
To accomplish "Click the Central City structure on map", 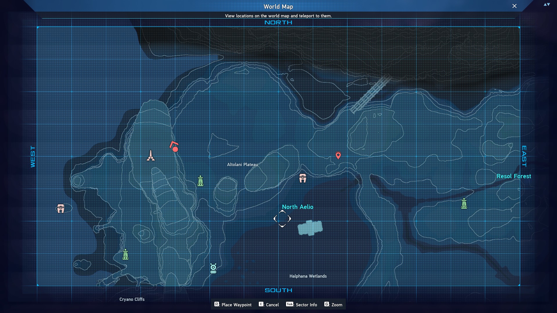I will (310, 228).
